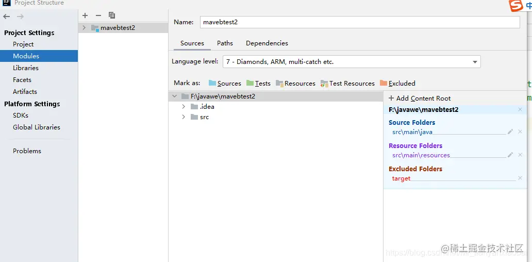Select src folder icon in tree
The width and height of the screenshot is (532, 262).
[x=194, y=117]
